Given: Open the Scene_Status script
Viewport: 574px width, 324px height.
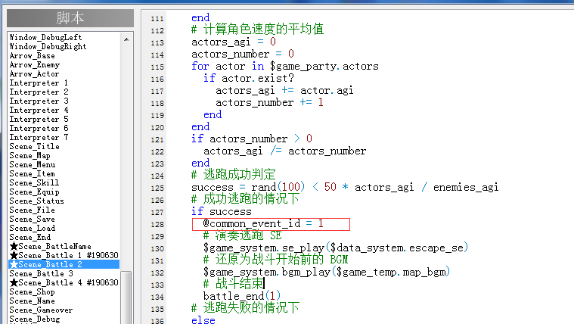Looking at the screenshot, I should click(36, 201).
